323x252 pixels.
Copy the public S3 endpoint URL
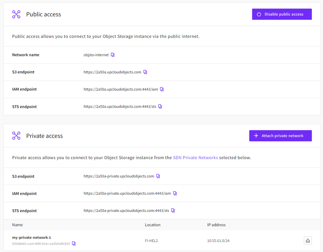coord(145,72)
